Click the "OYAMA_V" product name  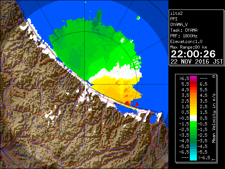coord(179,25)
